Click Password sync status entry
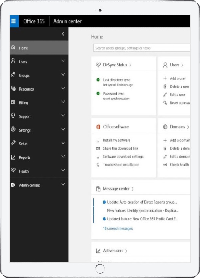 point(114,94)
